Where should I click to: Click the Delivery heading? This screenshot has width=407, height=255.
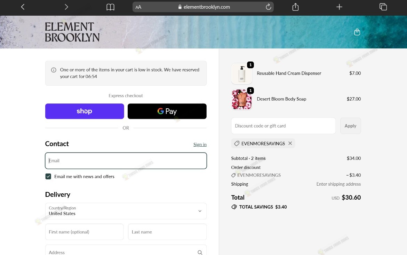(x=58, y=194)
